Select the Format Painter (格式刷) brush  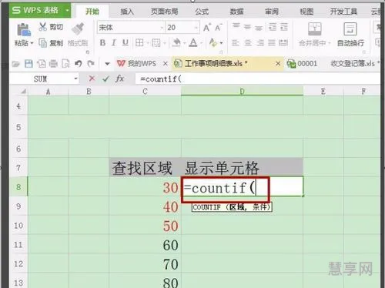[78, 28]
